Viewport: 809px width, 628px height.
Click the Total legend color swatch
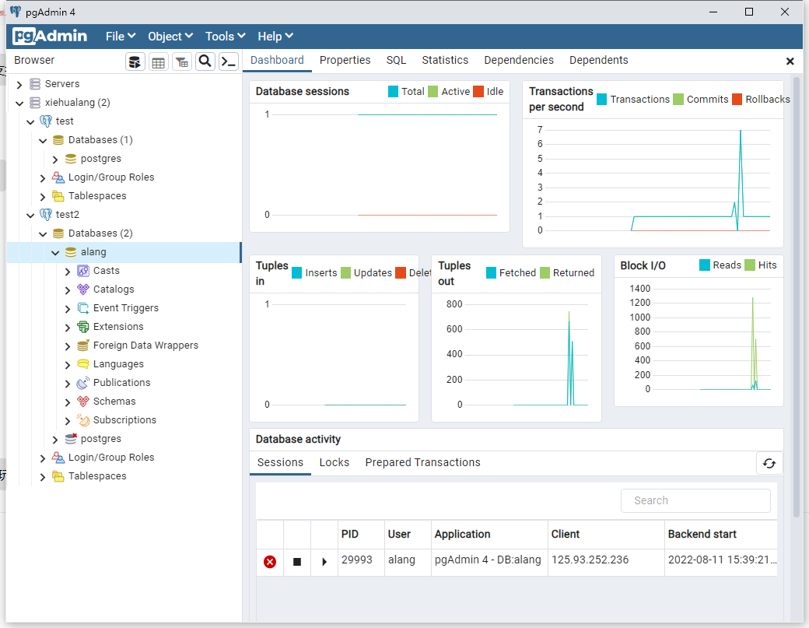tap(393, 91)
